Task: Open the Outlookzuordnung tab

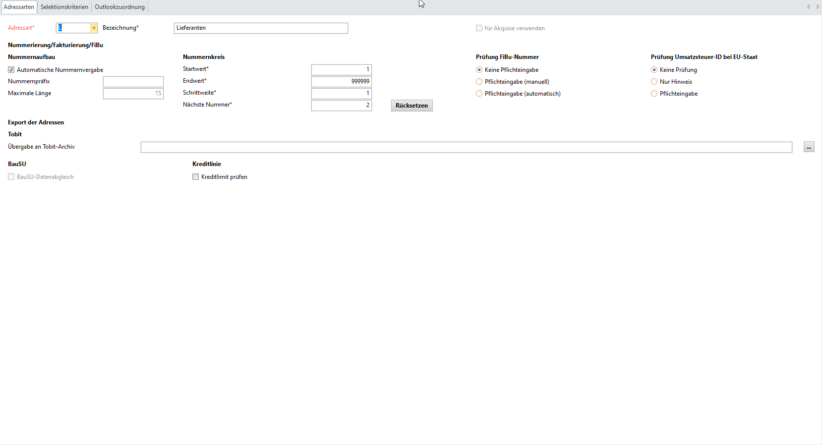Action: (119, 7)
